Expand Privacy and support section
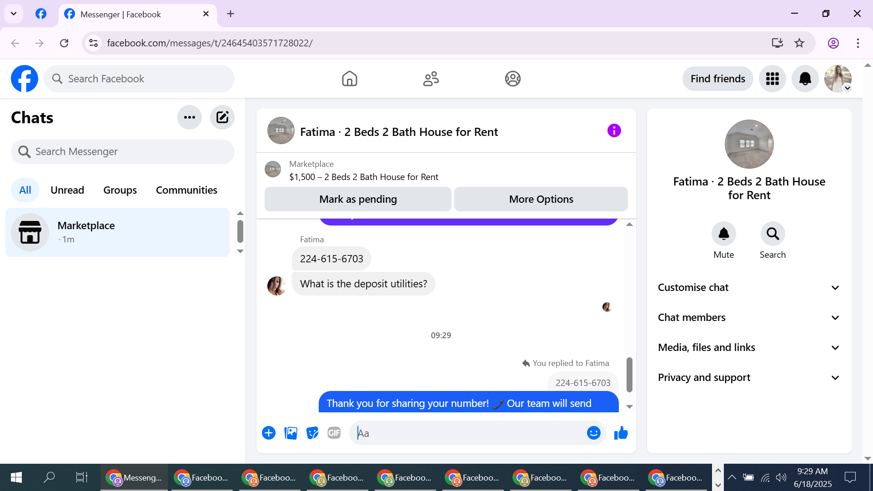Viewport: 873px width, 491px height. click(x=749, y=377)
